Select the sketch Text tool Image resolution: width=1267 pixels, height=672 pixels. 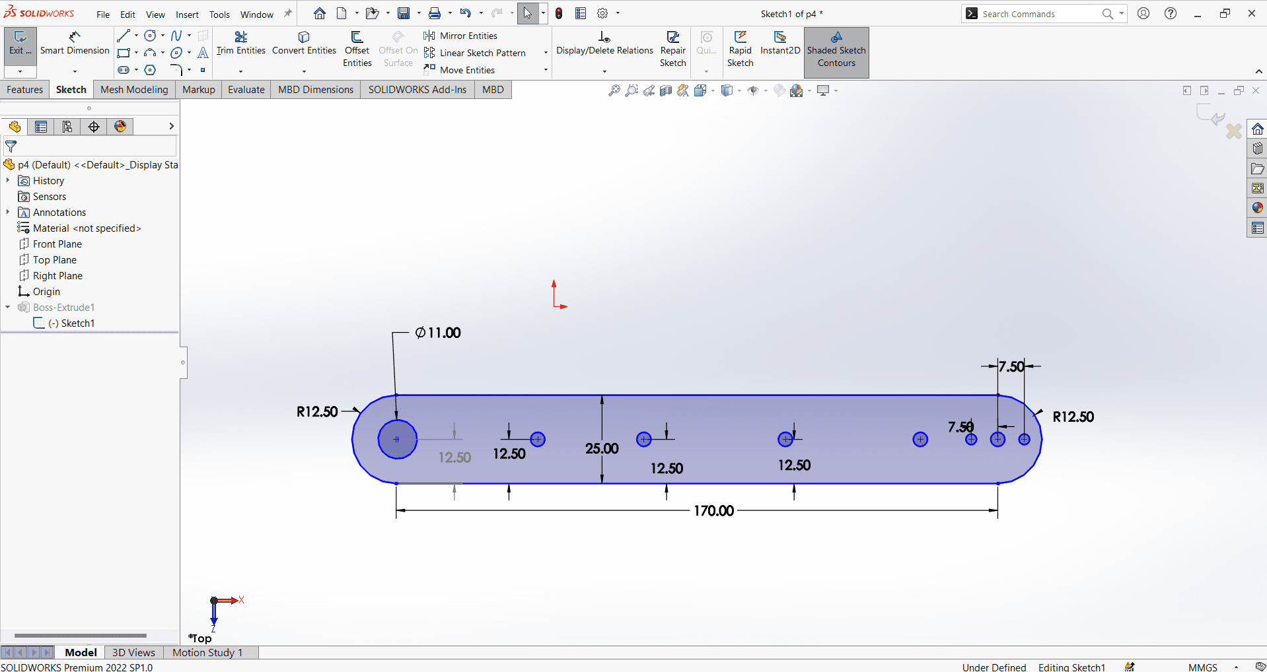(x=203, y=53)
